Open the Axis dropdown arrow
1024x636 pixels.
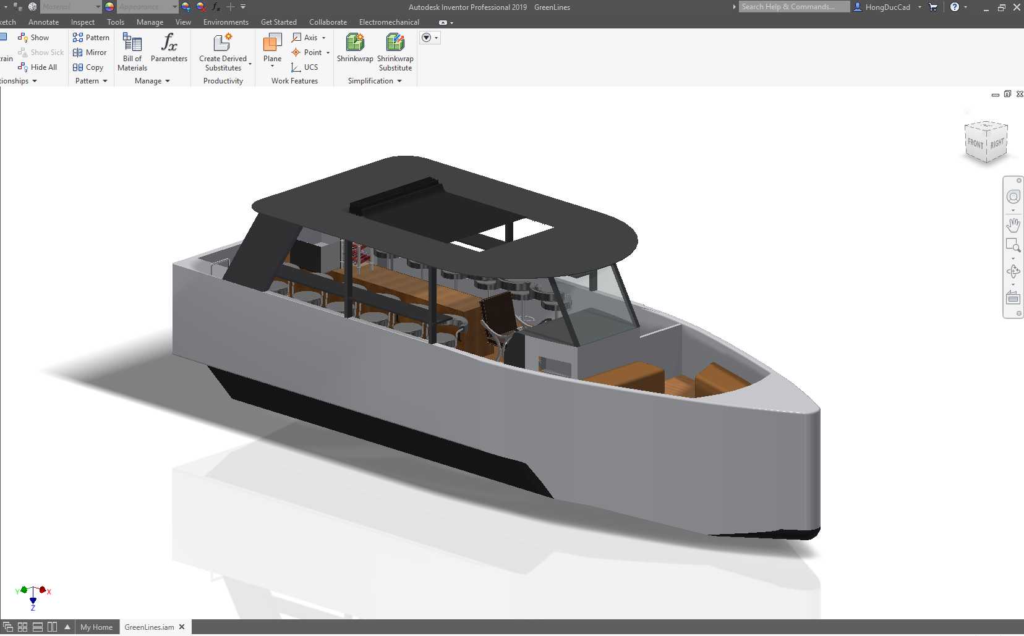(x=324, y=38)
